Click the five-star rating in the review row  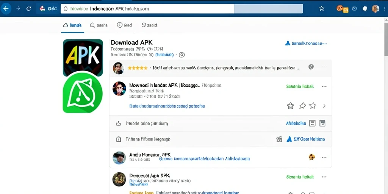point(138,68)
